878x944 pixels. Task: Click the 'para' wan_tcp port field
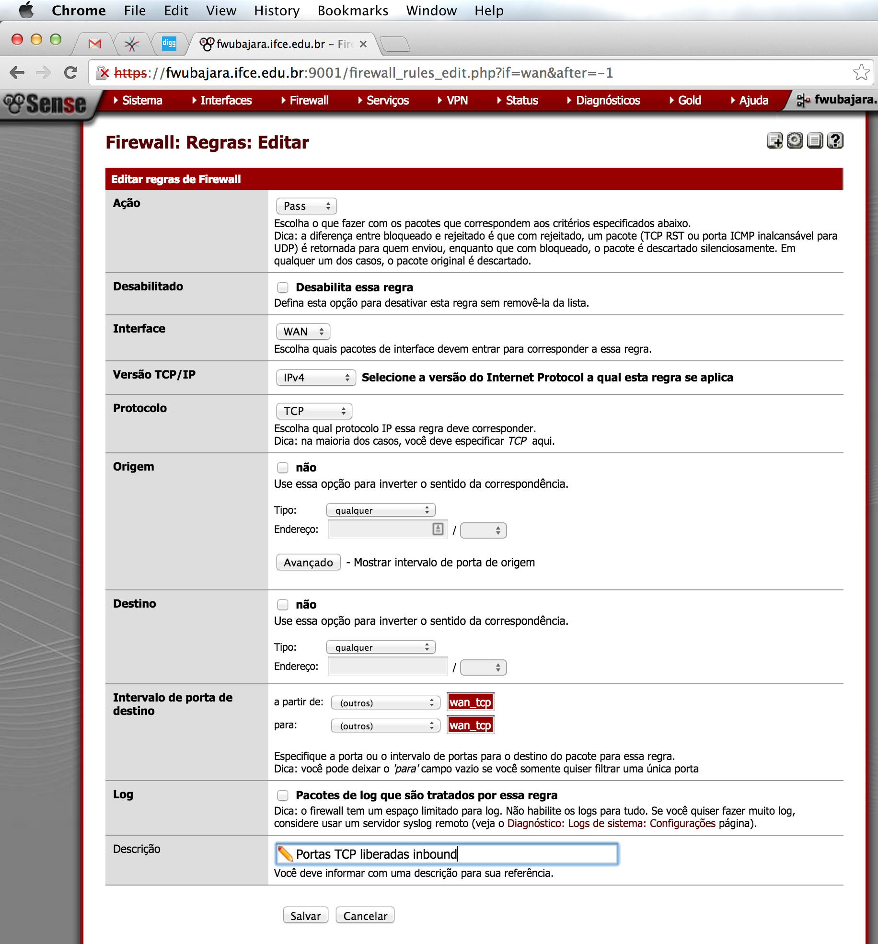[470, 725]
